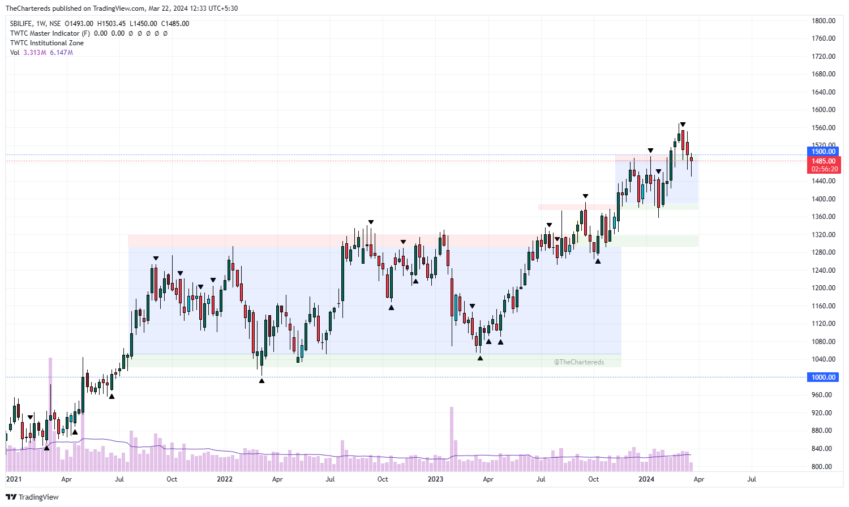Click the 1600.00 price axis label

coord(824,110)
